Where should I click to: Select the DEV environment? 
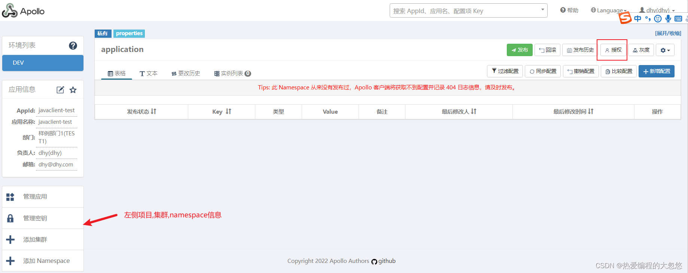(x=43, y=63)
